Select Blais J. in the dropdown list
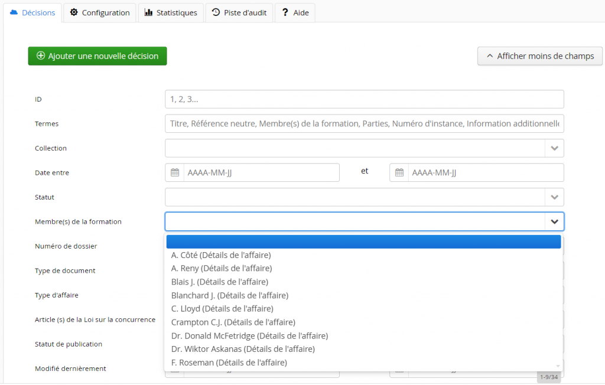This screenshot has width=605, height=385. pyautogui.click(x=219, y=282)
